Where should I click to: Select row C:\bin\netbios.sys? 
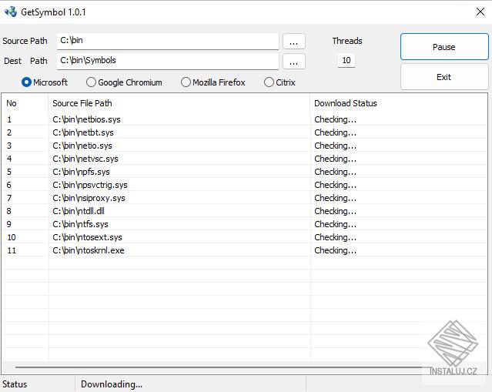(245, 119)
